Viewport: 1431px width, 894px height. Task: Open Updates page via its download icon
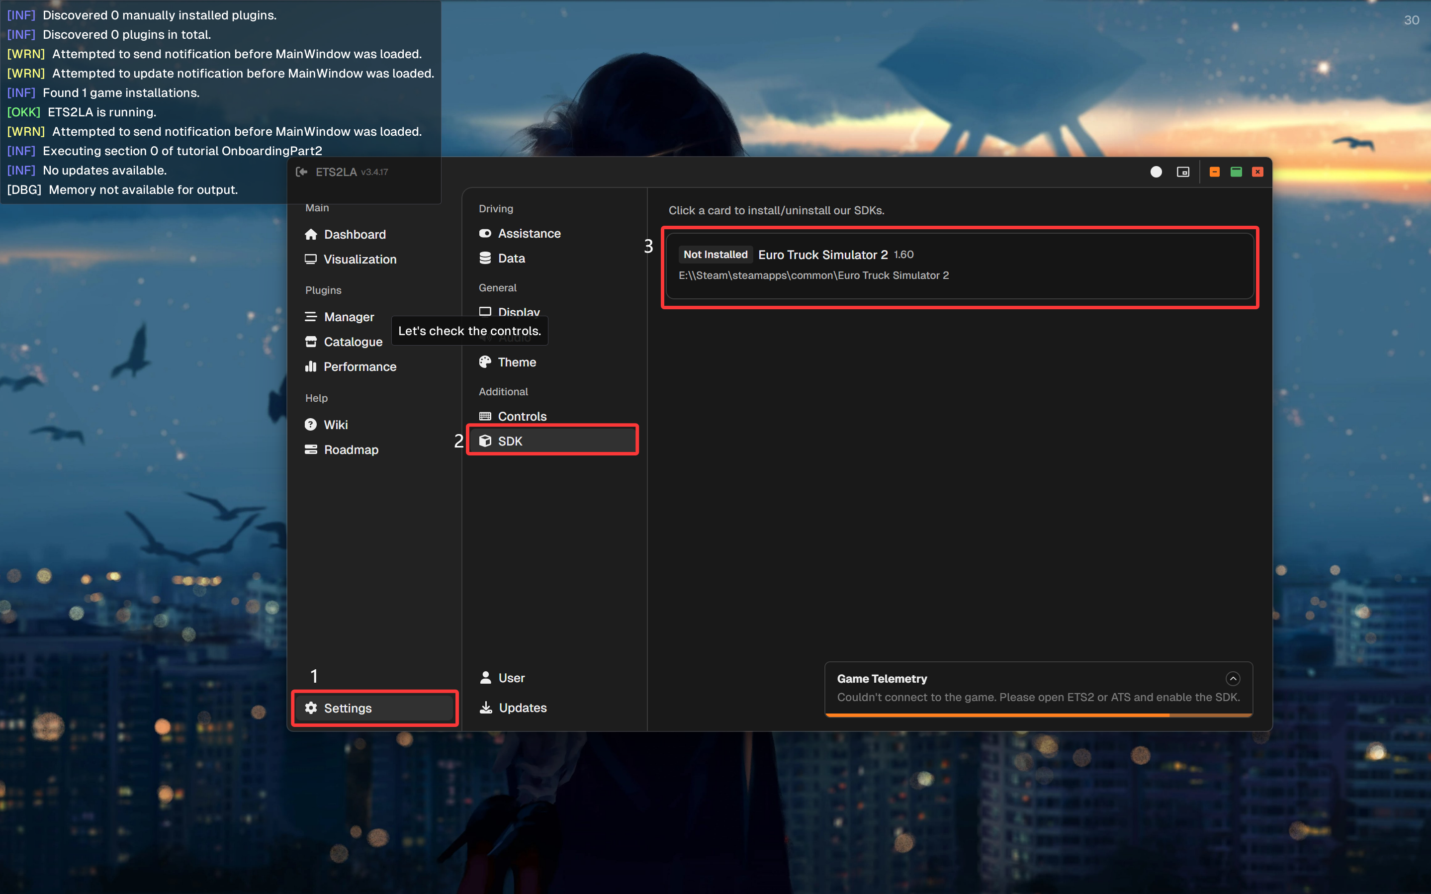486,708
